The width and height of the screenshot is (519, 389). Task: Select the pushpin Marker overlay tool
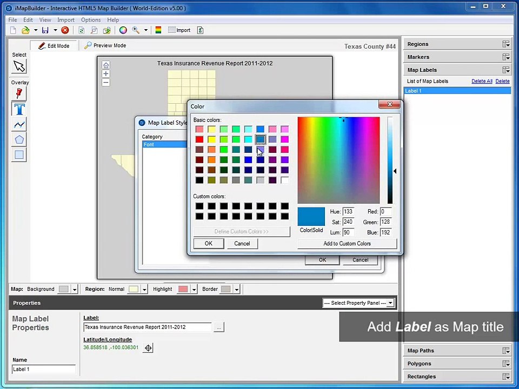click(x=19, y=94)
